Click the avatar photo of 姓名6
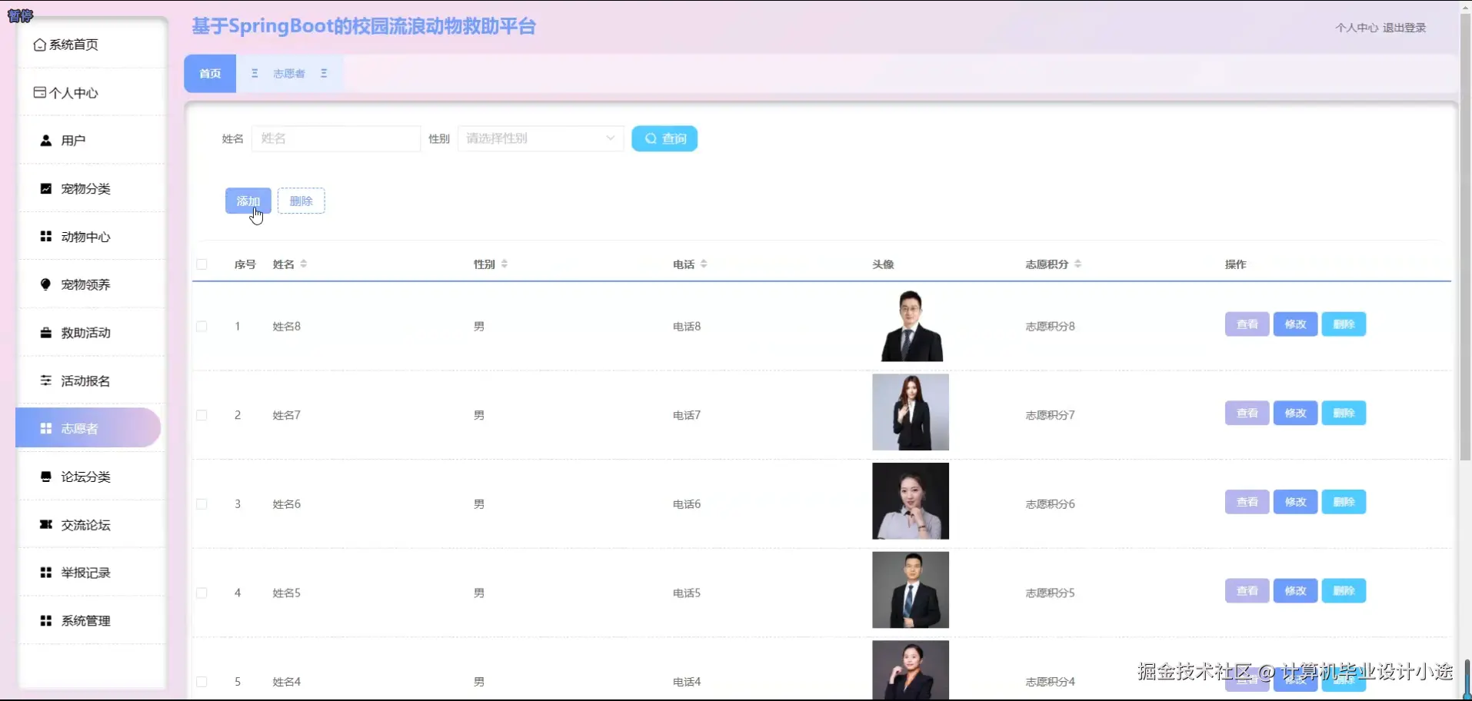Image resolution: width=1472 pixels, height=701 pixels. point(911,501)
